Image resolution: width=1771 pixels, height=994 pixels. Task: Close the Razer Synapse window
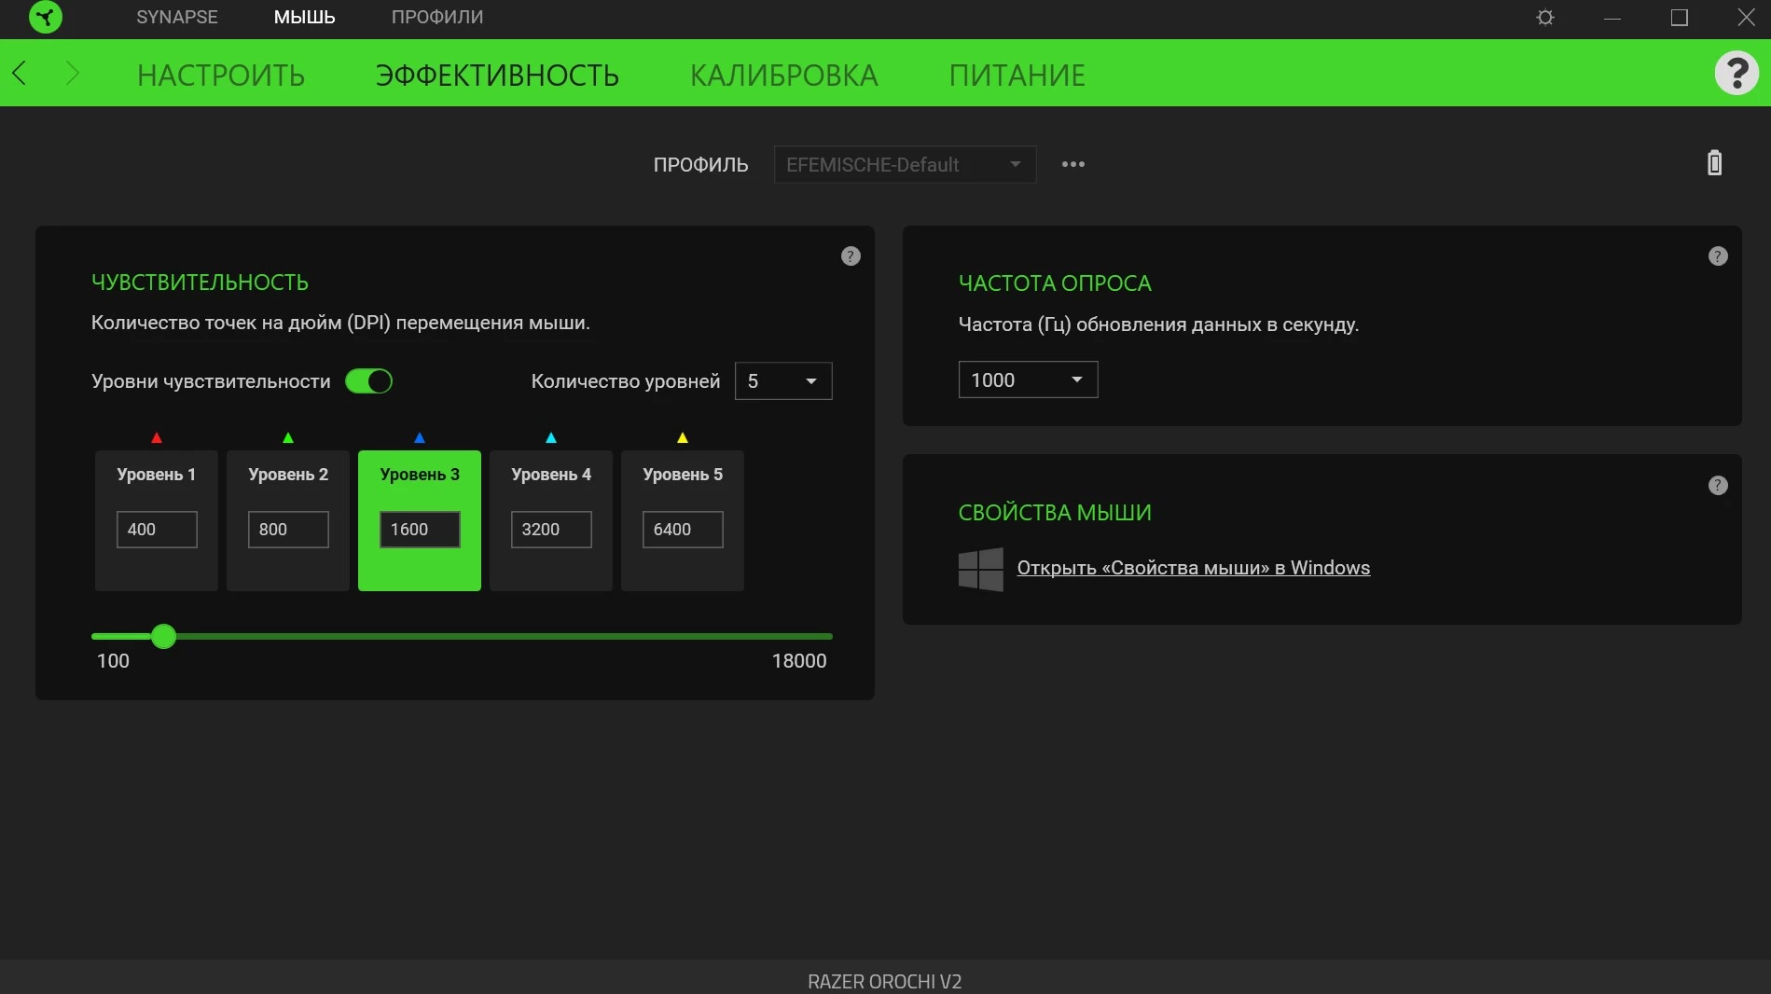tap(1746, 18)
